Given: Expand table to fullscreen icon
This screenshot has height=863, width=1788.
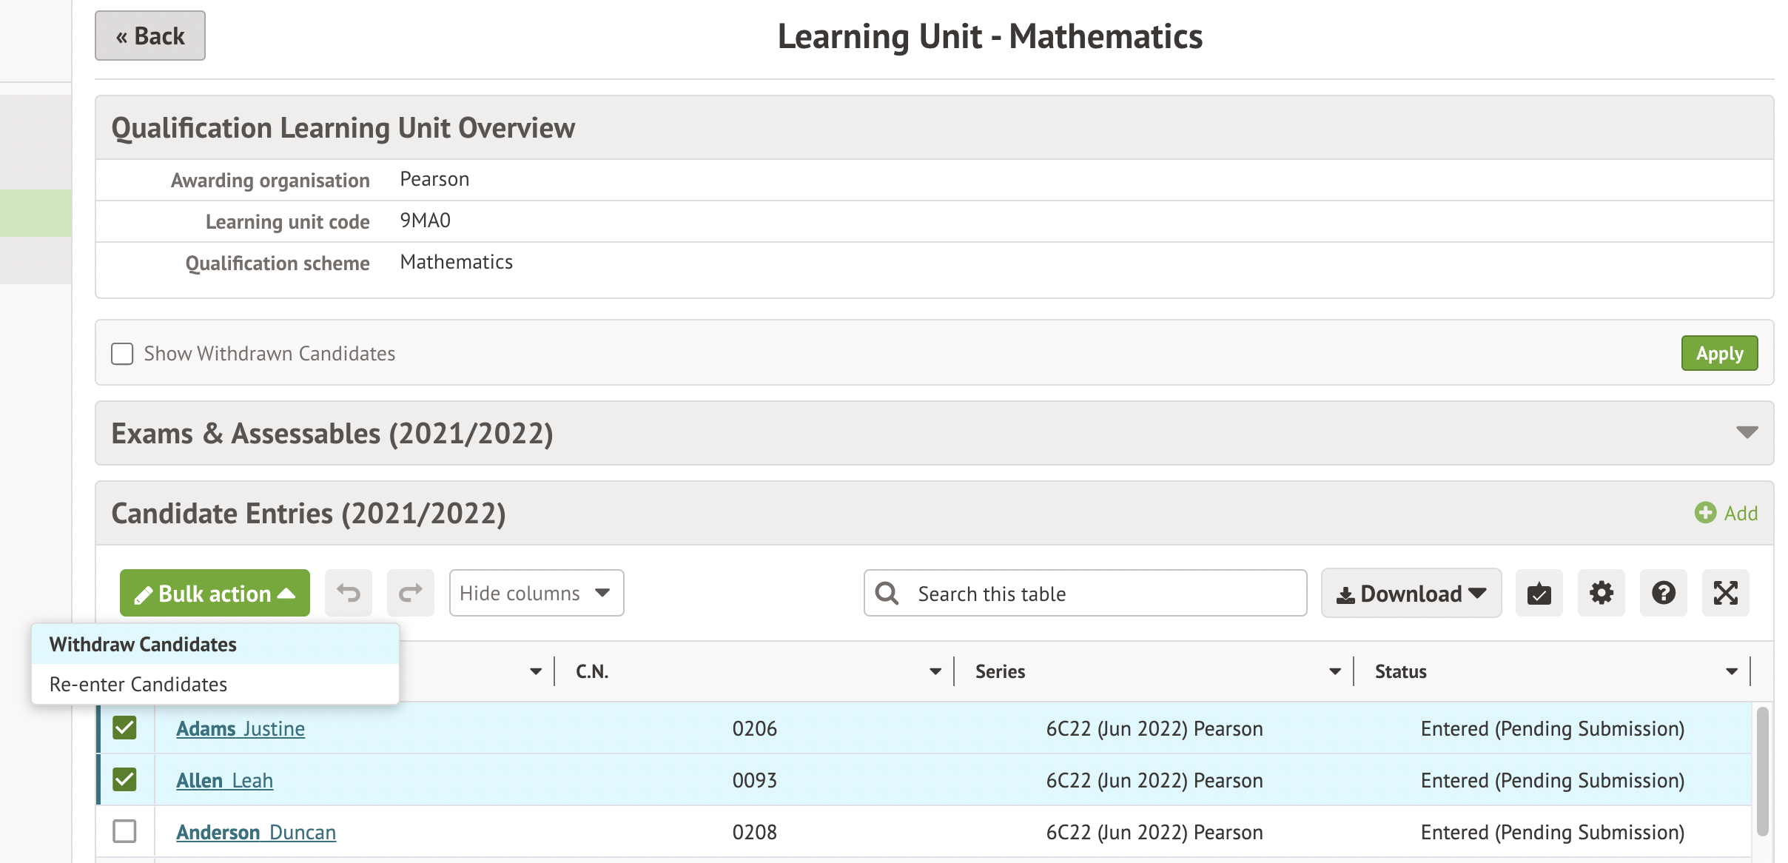Looking at the screenshot, I should 1725,593.
